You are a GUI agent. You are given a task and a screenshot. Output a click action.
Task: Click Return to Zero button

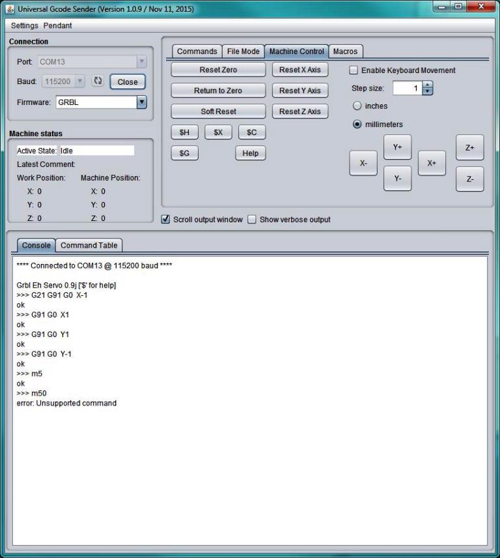coord(218,91)
